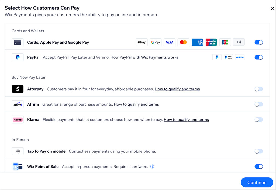The width and height of the screenshot is (276, 190).
Task: Close the payment methods dialog
Action: (272, 9)
